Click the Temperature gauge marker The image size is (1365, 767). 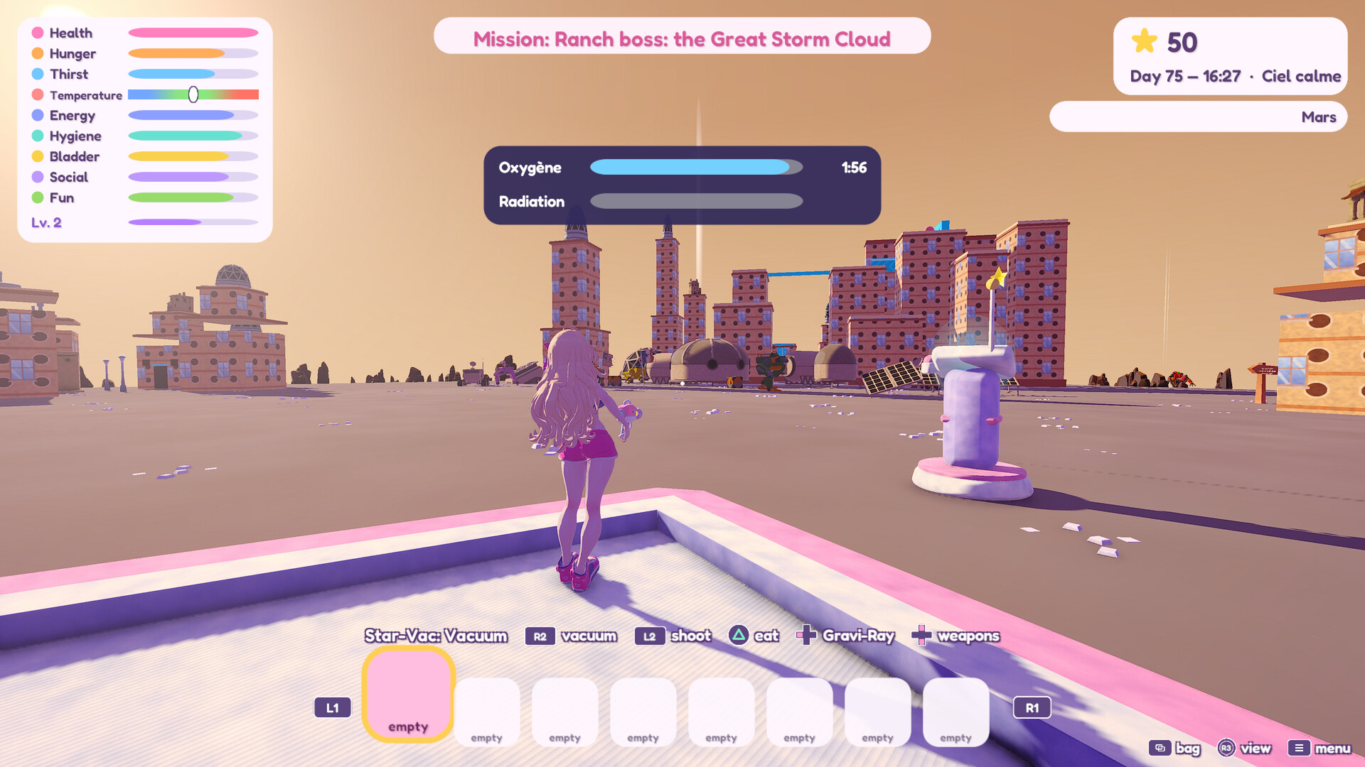point(193,94)
